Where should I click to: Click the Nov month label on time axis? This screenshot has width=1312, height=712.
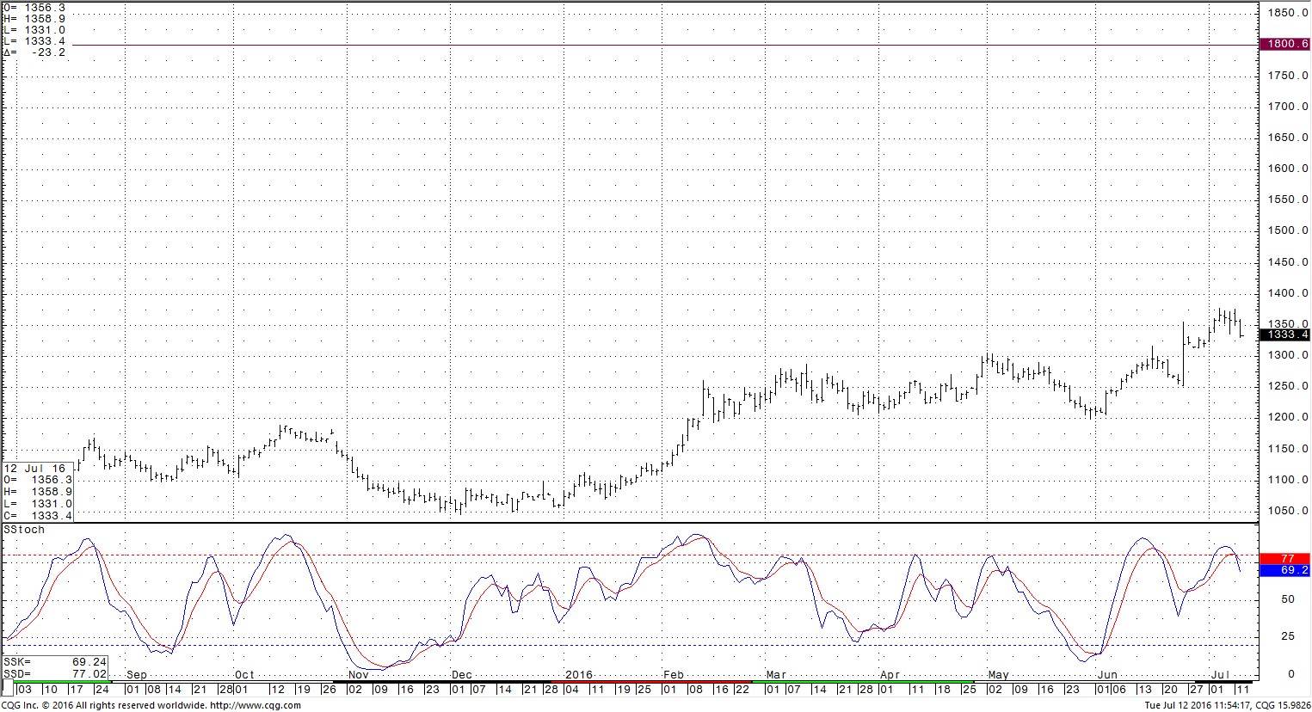click(x=358, y=675)
